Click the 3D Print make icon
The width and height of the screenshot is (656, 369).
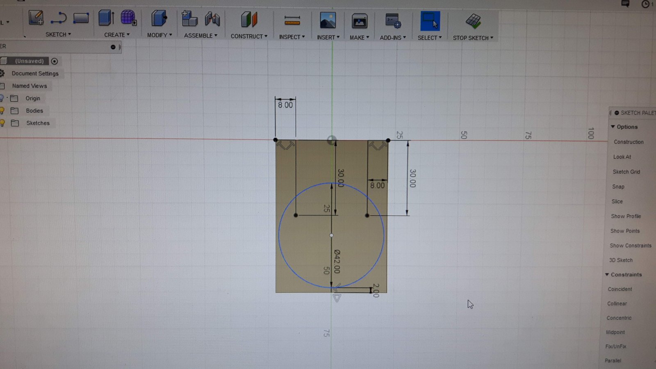click(x=360, y=21)
